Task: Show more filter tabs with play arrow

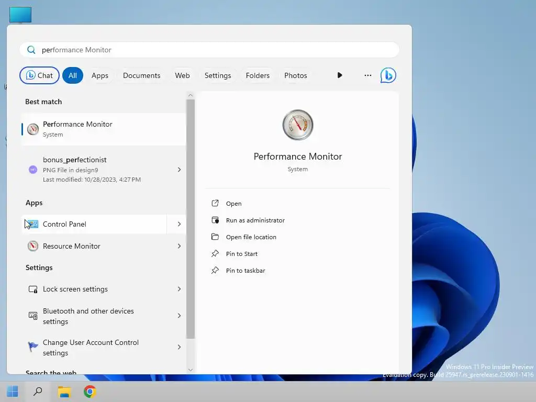Action: (x=339, y=75)
